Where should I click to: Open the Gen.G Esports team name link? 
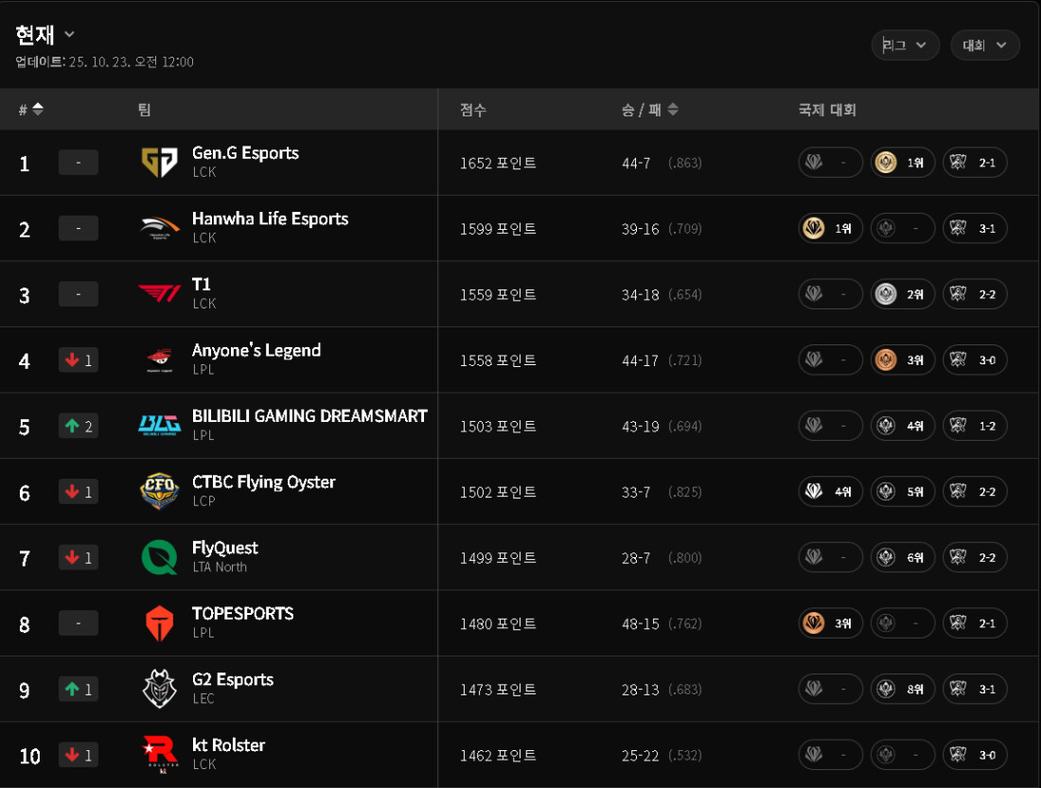[x=245, y=153]
